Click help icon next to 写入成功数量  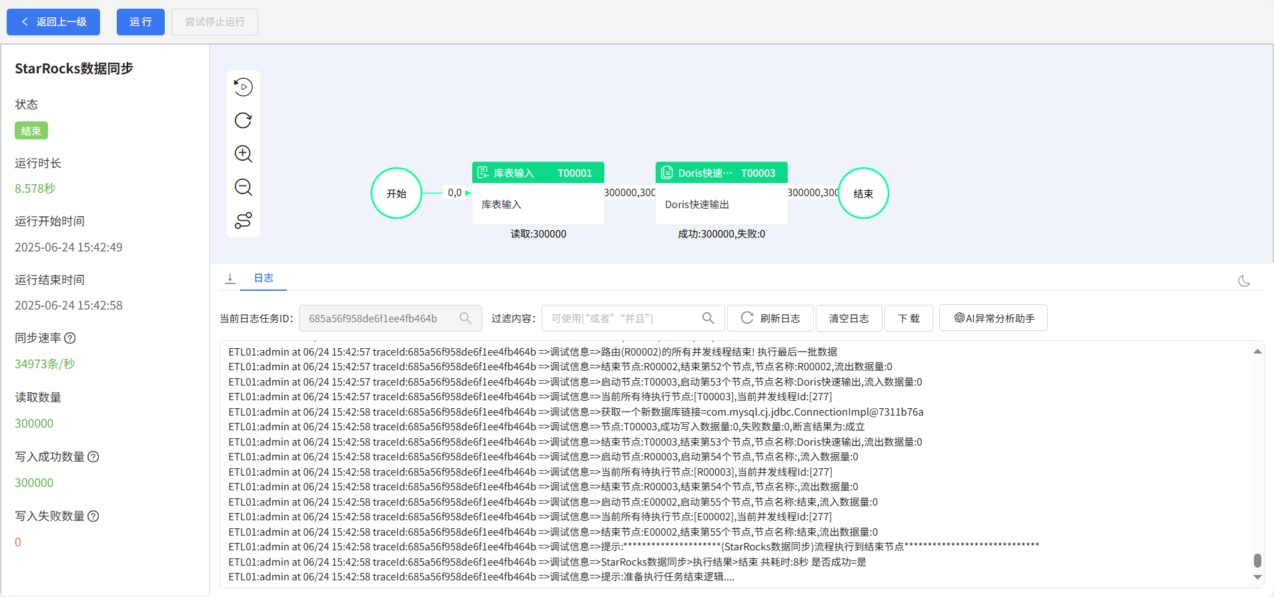point(93,457)
